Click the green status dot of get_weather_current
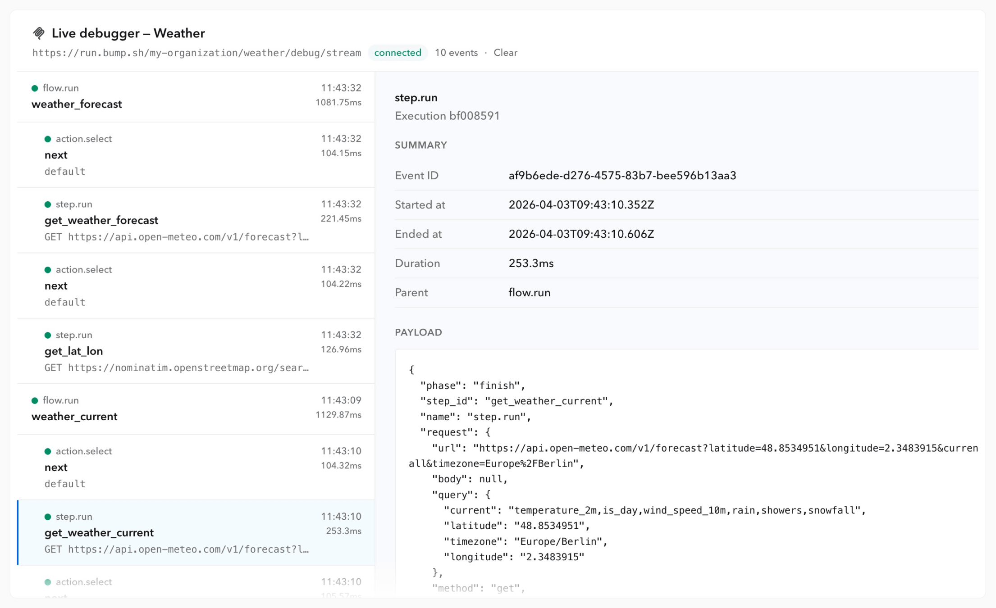Image resolution: width=996 pixels, height=608 pixels. [48, 517]
